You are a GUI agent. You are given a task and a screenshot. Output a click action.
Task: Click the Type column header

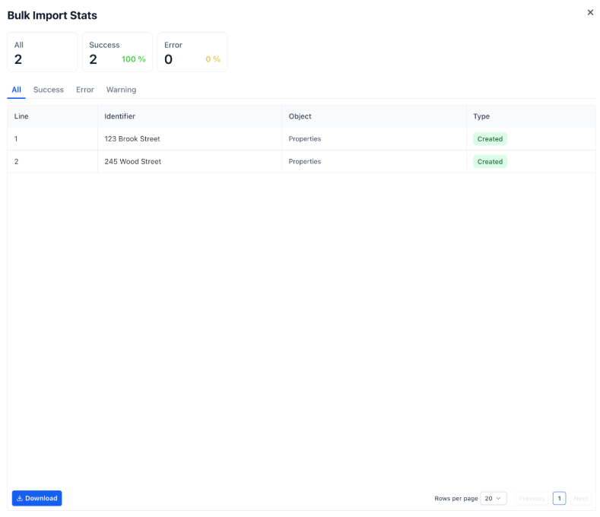481,116
